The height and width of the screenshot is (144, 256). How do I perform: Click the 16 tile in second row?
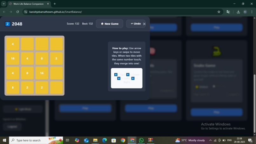click(x=13, y=58)
